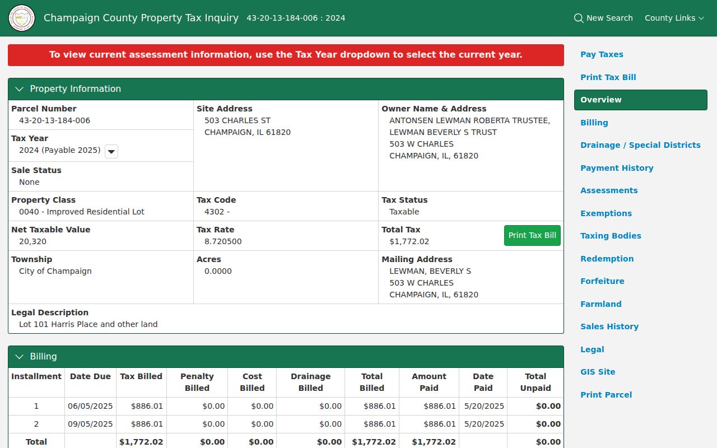Click the Champaign County Property Tax Inquiry title
The width and height of the screenshot is (717, 448).
(x=141, y=18)
